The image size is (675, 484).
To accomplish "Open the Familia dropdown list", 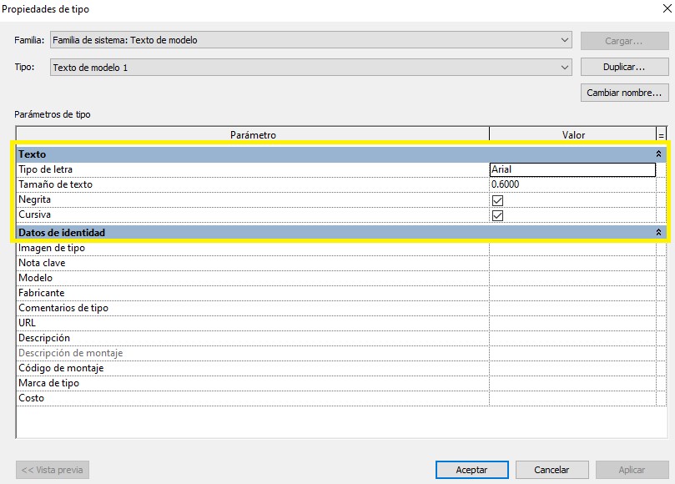I will click(x=565, y=40).
